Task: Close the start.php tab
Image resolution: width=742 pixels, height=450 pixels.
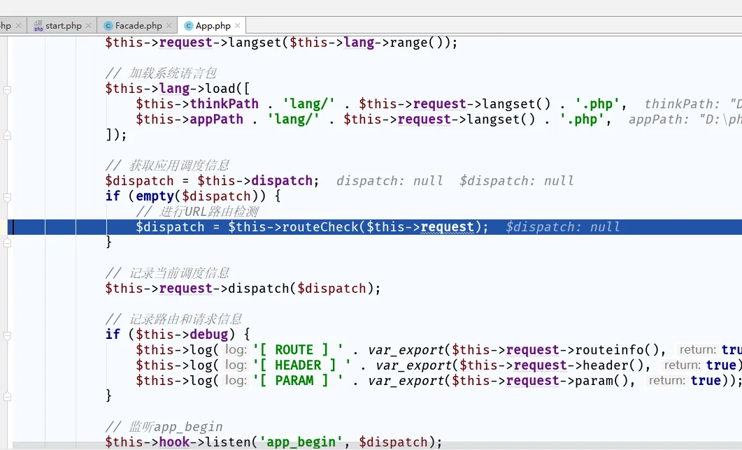Action: pyautogui.click(x=89, y=26)
